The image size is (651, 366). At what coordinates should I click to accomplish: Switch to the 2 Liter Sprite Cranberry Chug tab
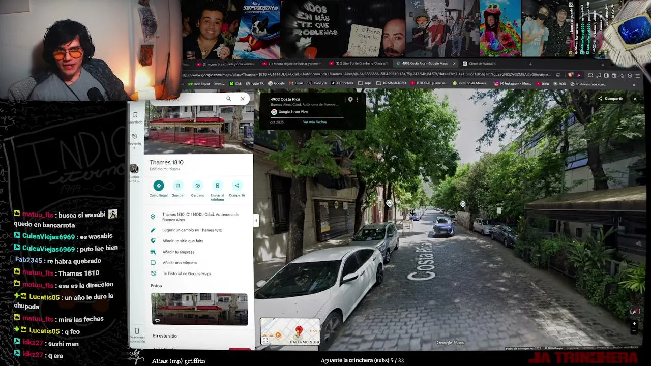click(360, 64)
